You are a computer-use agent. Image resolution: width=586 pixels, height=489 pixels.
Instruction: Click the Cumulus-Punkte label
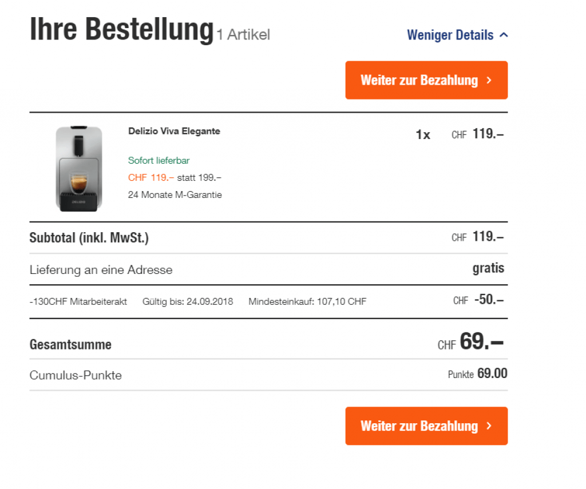76,375
